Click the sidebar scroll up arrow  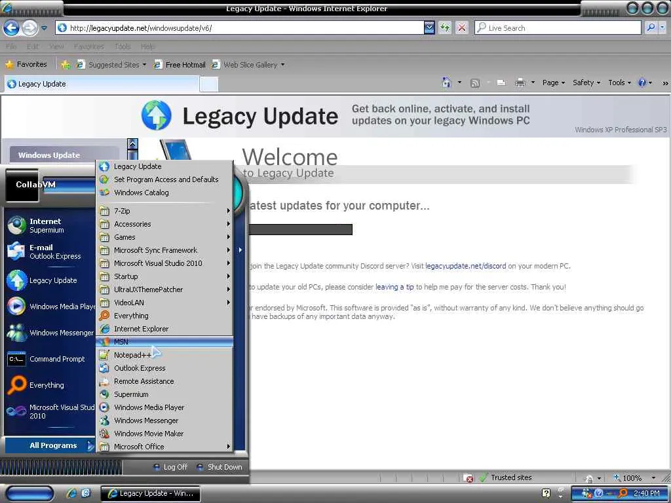pos(132,144)
